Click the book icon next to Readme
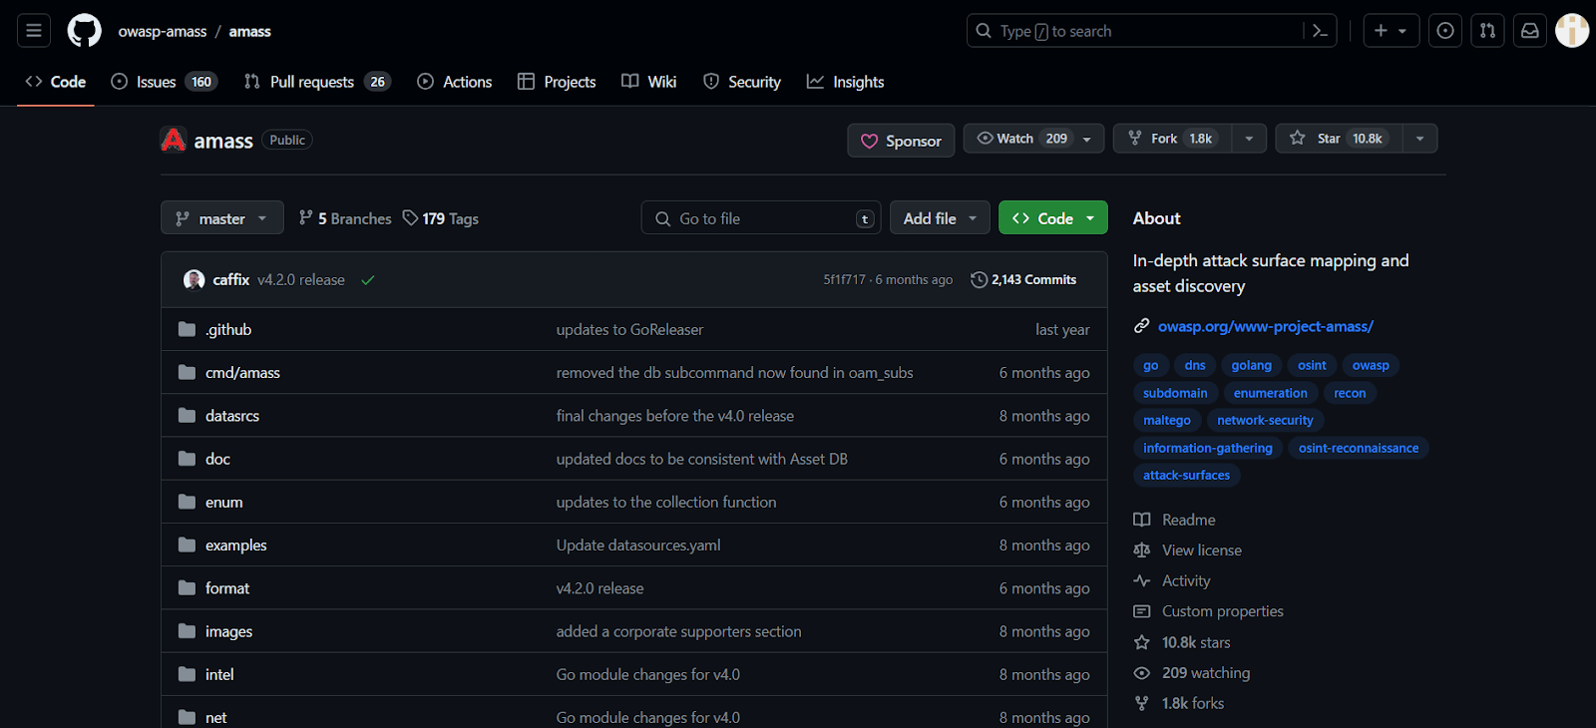 (x=1142, y=520)
